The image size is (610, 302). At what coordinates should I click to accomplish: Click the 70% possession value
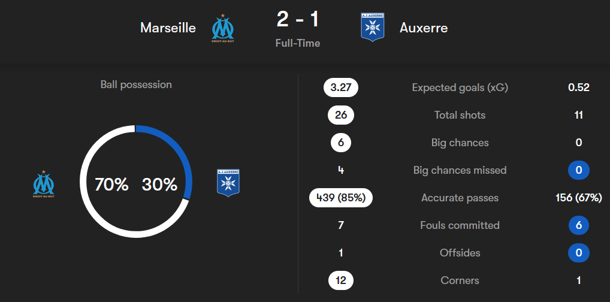(x=111, y=184)
